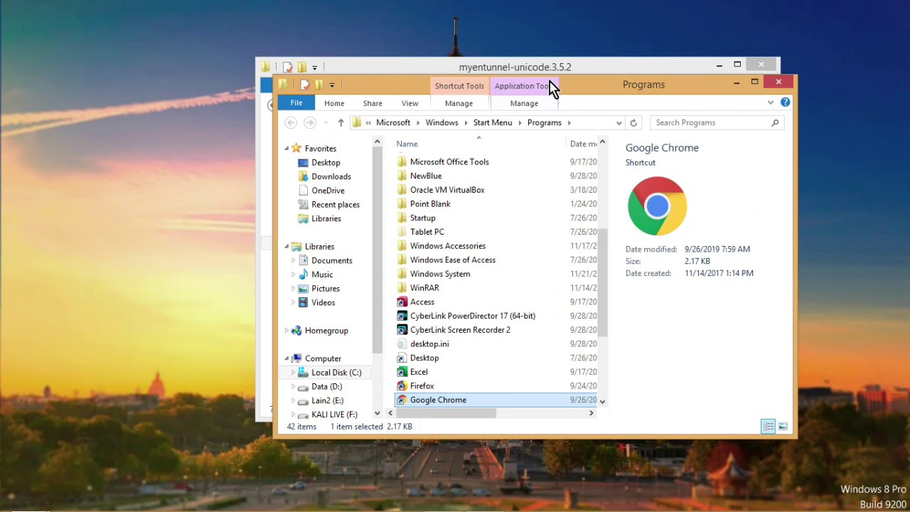This screenshot has height=512, width=910.
Task: Select the Excel shortcut icon
Action: click(402, 372)
